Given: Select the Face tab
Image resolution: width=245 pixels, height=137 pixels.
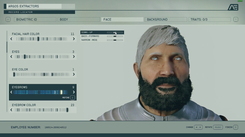Looking at the screenshot, I should (122, 19).
